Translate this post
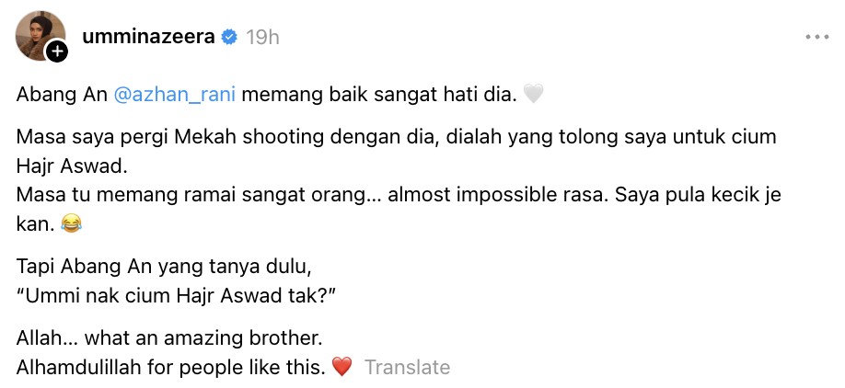 (x=407, y=368)
